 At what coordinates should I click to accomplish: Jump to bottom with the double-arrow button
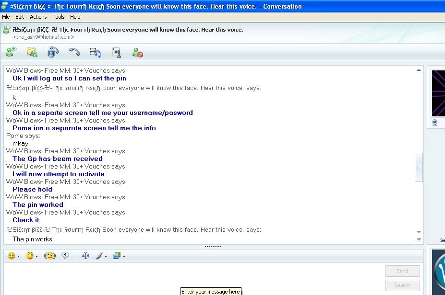click(419, 240)
